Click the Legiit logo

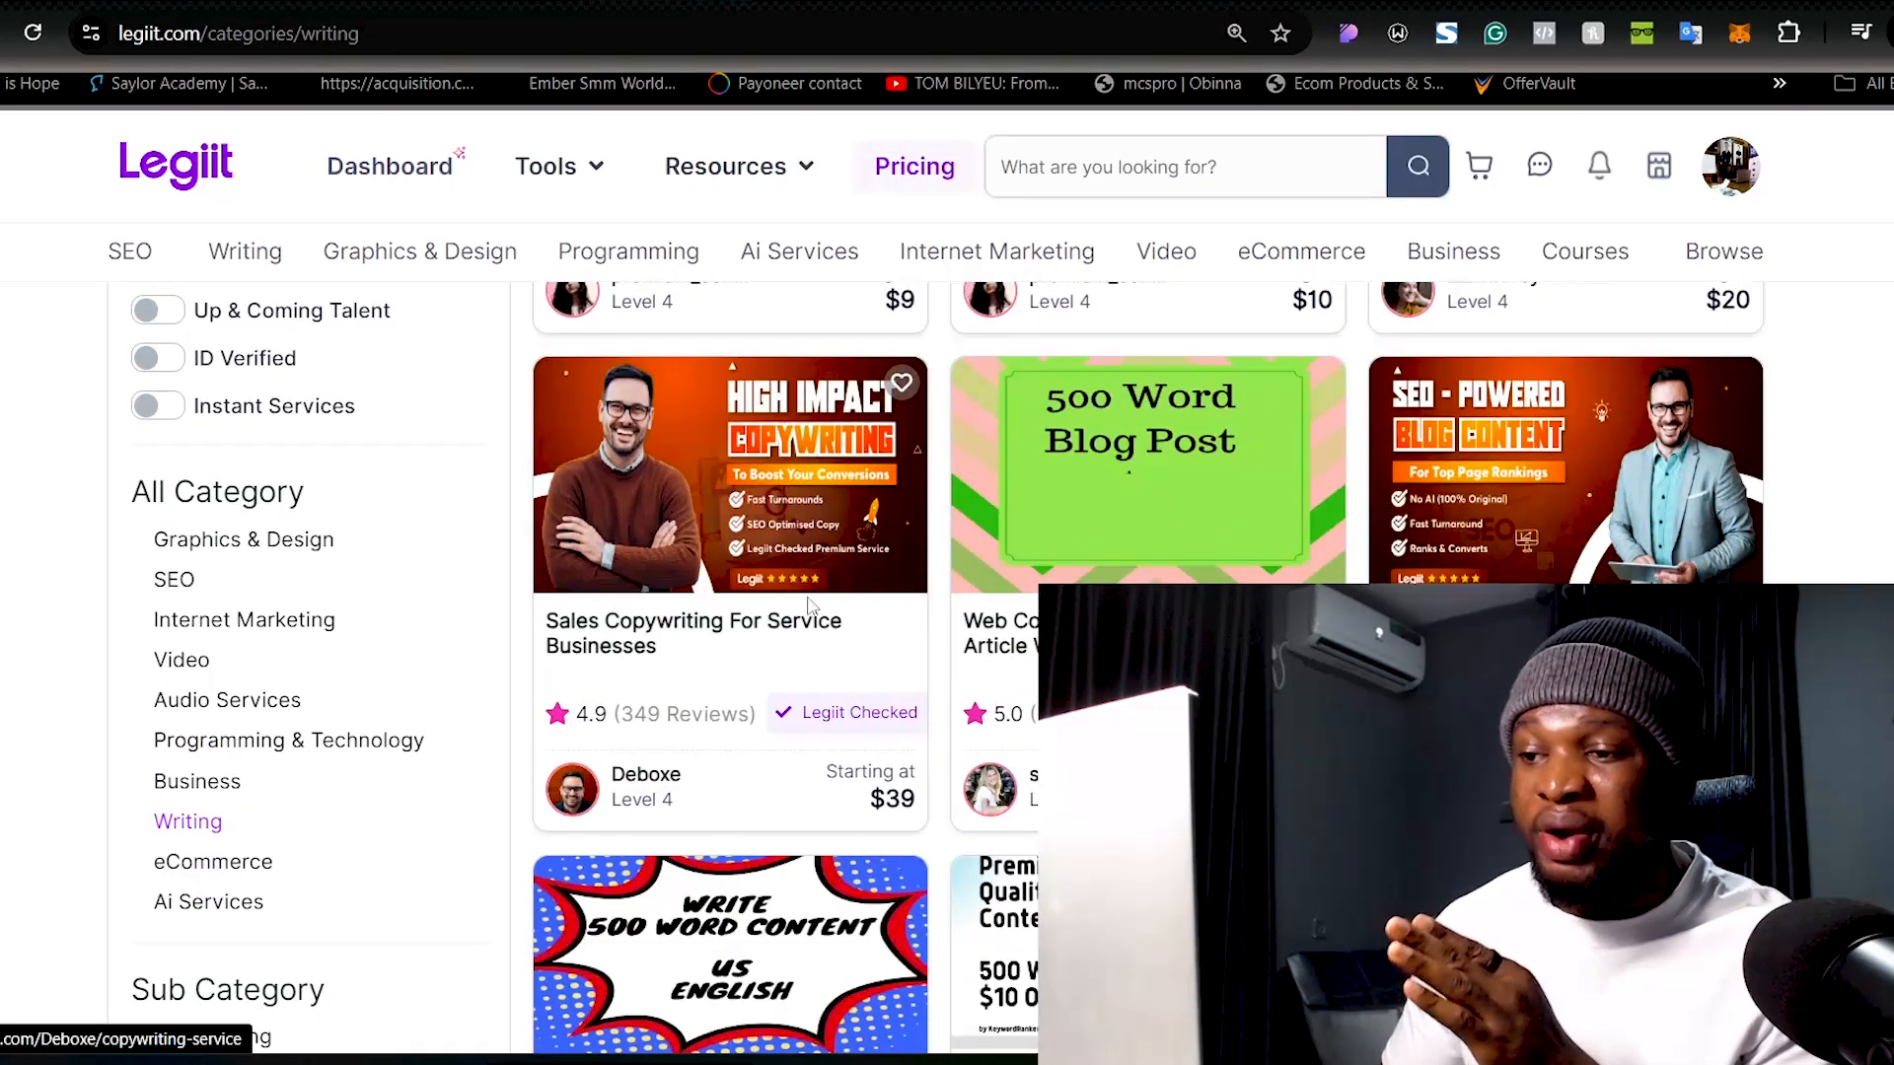point(176,165)
